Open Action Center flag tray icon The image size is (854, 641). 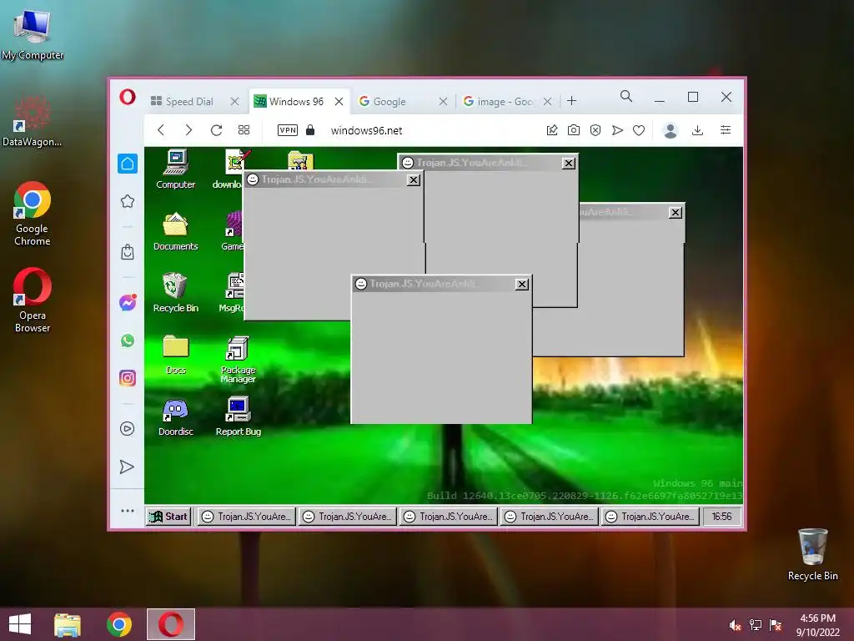[776, 625]
